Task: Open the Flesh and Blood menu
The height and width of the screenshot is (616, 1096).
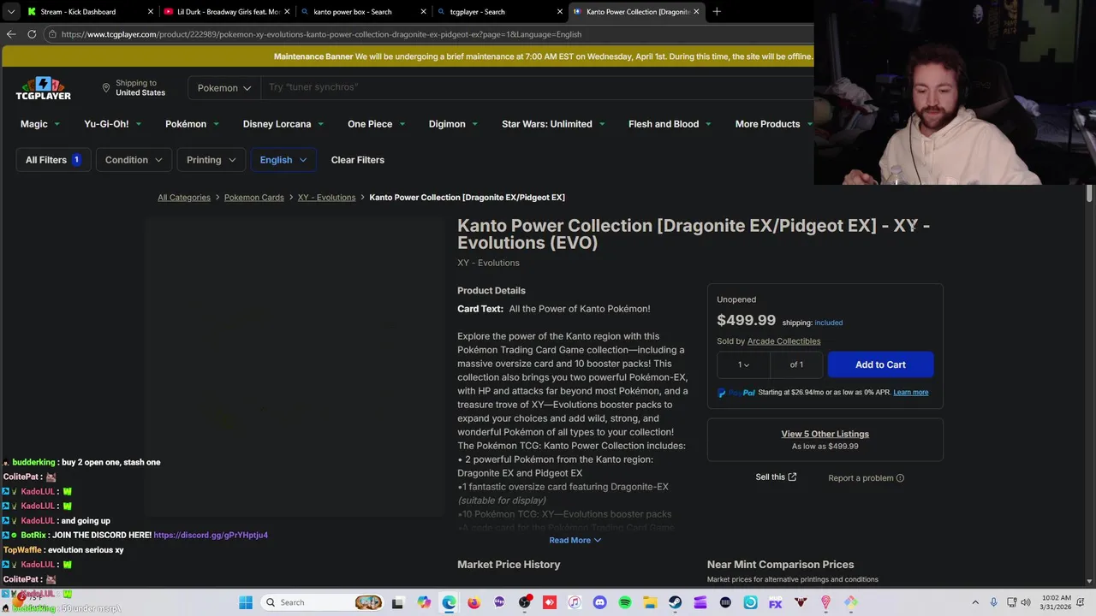Action: point(670,124)
